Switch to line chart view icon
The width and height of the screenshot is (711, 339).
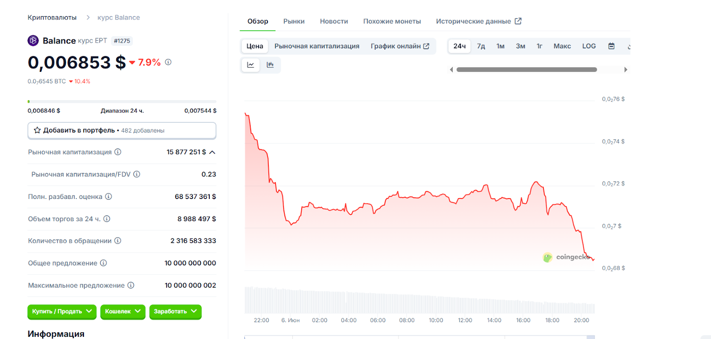(x=251, y=65)
